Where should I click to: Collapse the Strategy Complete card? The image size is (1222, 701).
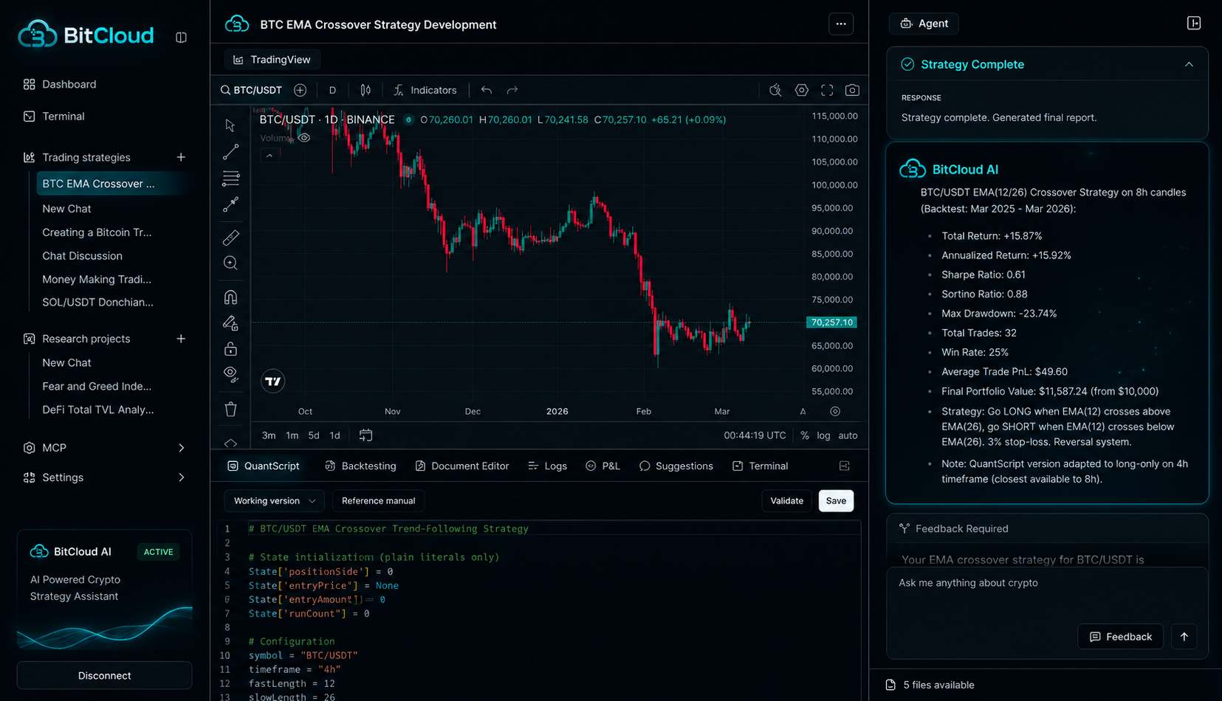[1189, 64]
